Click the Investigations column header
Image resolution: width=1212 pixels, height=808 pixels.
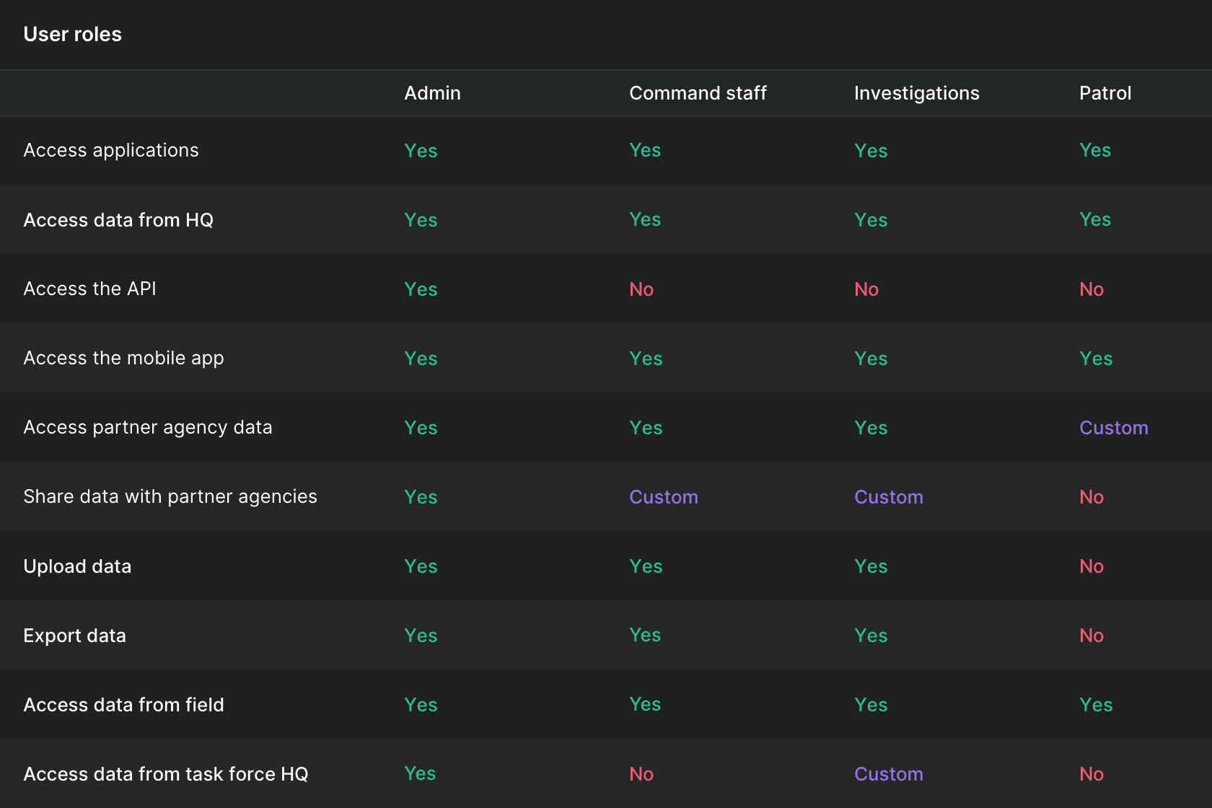[x=916, y=93]
